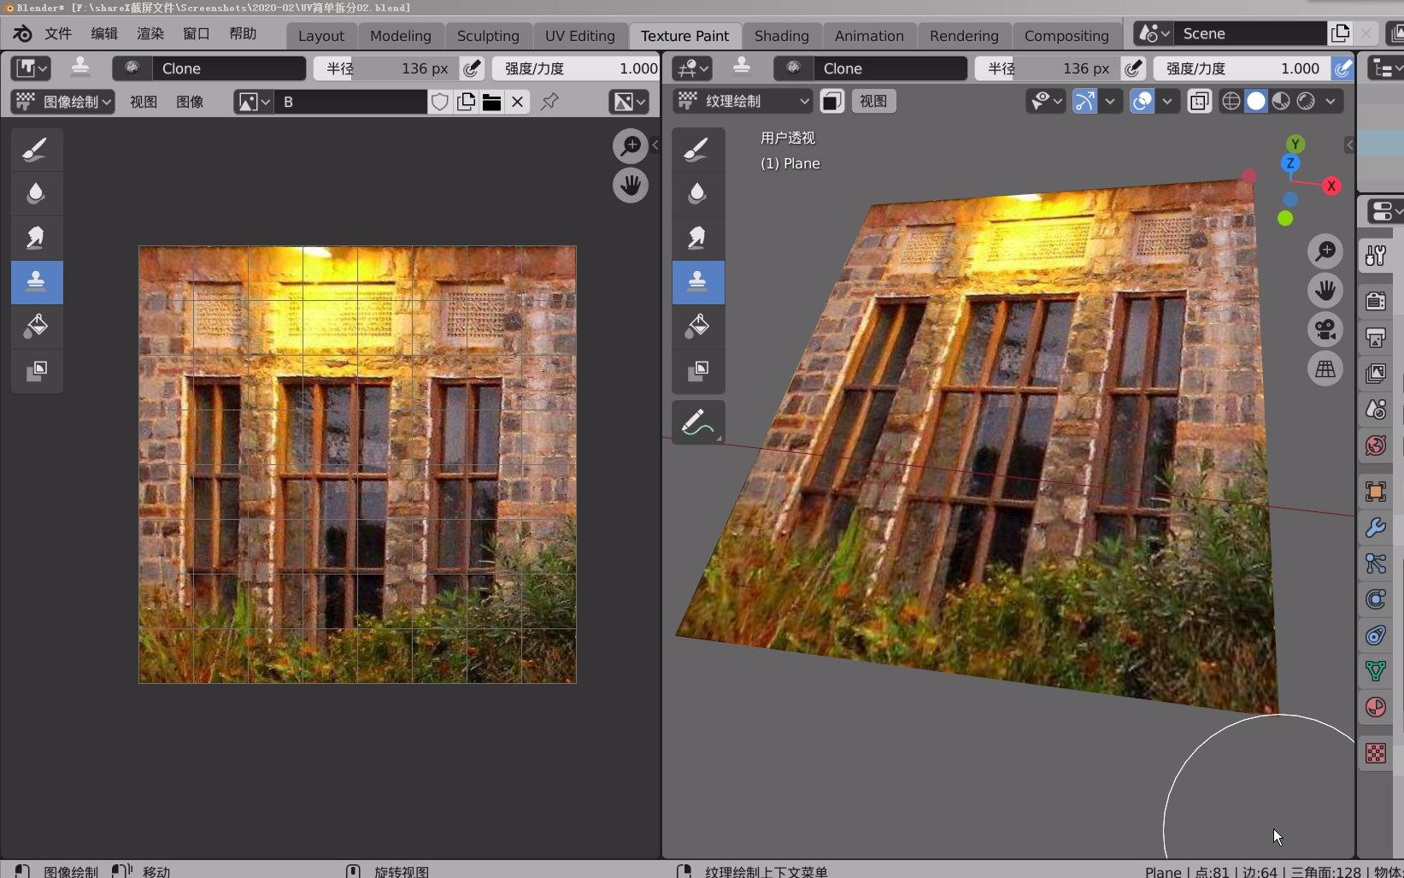Toggle show gizmo in viewport header
Image resolution: width=1404 pixels, height=878 pixels.
(x=1084, y=102)
